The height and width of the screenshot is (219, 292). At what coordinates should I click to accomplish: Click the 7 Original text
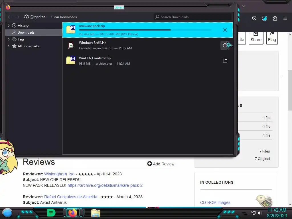pos(262,159)
